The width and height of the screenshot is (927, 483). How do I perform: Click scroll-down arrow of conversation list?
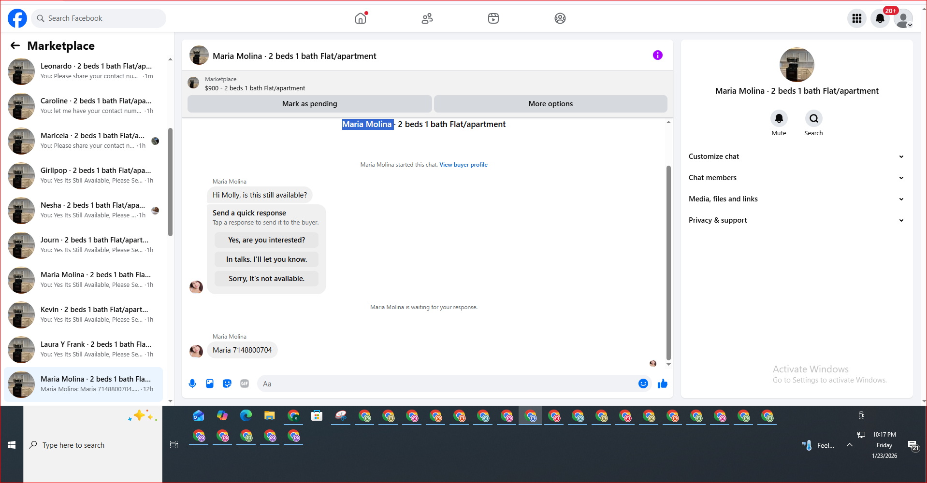pos(170,401)
